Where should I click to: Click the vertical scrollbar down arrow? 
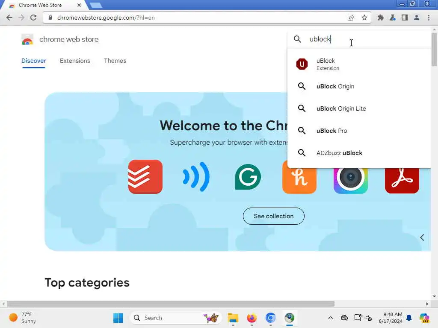(x=434, y=296)
